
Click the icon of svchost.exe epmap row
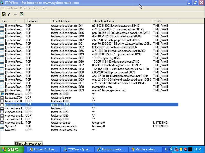(x=2, y=123)
